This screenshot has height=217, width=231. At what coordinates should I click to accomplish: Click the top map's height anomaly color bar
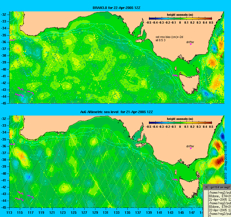[x=180, y=18]
